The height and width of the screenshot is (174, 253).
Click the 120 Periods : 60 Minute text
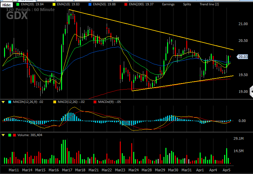click(x=30, y=10)
